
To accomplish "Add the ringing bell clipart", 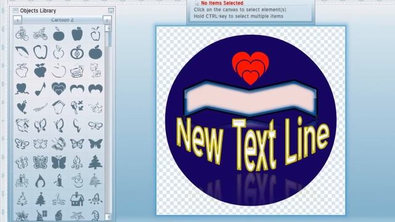I will [x=96, y=199].
